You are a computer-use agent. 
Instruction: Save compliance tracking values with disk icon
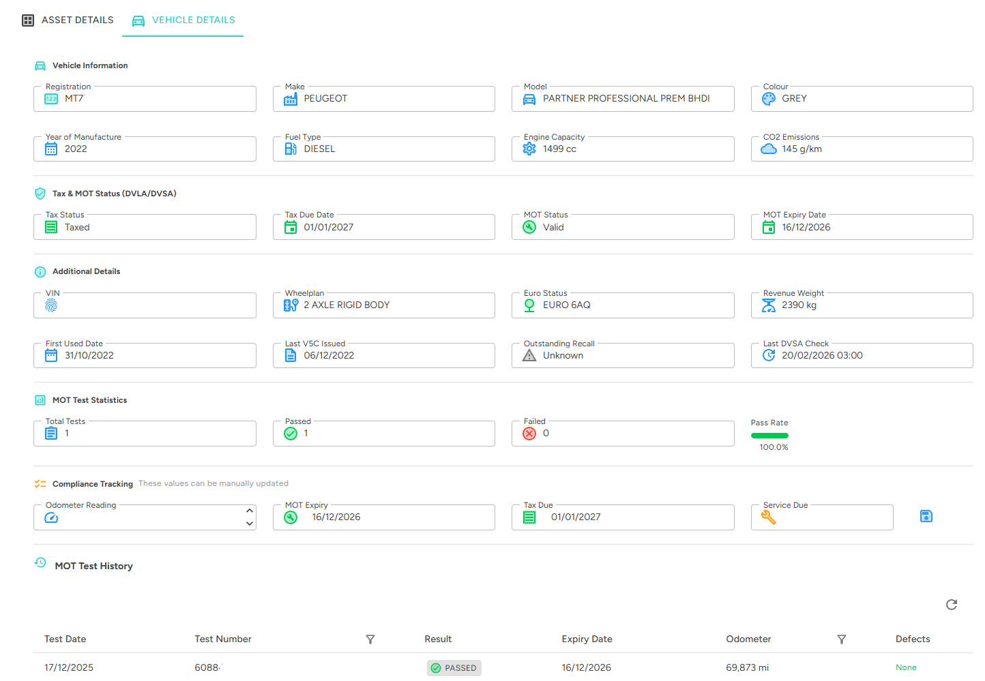(x=926, y=516)
